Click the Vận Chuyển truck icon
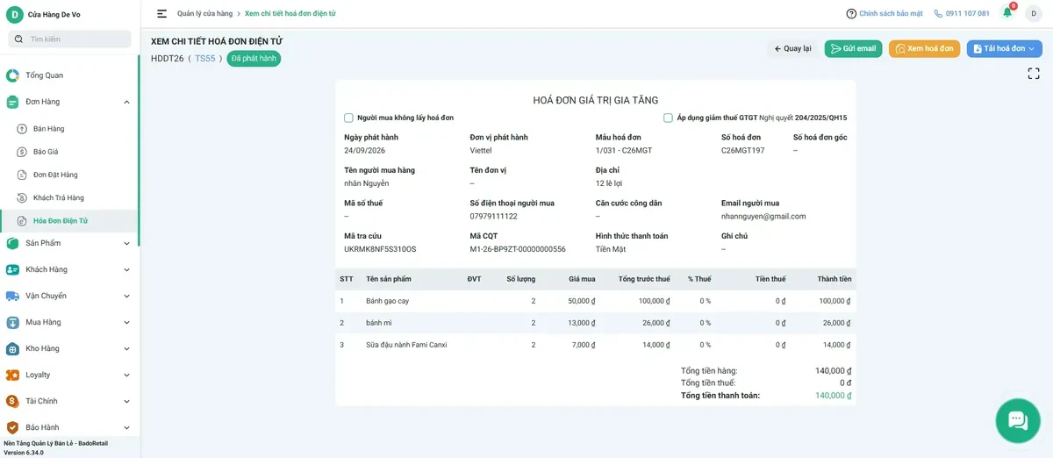 coord(12,296)
